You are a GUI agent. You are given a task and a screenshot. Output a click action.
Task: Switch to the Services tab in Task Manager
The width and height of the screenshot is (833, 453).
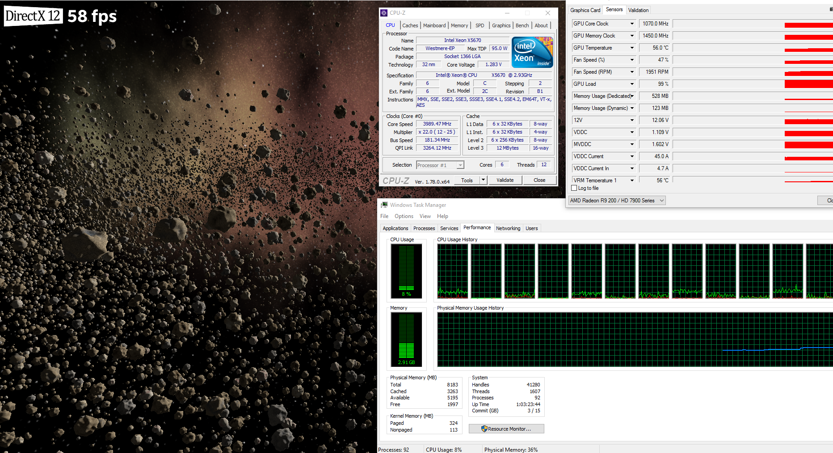tap(449, 228)
